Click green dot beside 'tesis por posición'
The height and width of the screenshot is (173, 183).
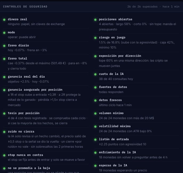(x=4, y=113)
